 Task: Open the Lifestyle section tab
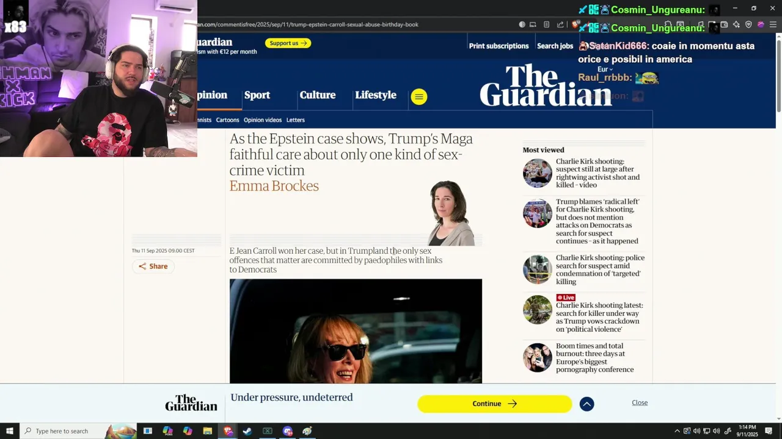click(x=376, y=95)
